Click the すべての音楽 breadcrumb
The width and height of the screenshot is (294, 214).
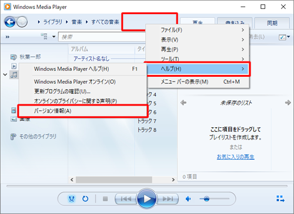point(105,22)
